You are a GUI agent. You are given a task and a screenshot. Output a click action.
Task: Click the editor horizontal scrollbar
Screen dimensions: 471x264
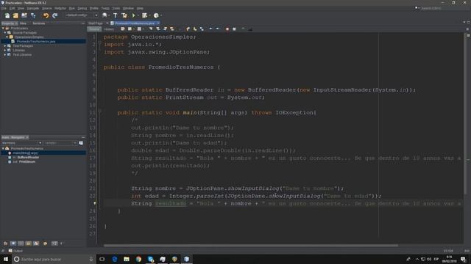coord(251,246)
